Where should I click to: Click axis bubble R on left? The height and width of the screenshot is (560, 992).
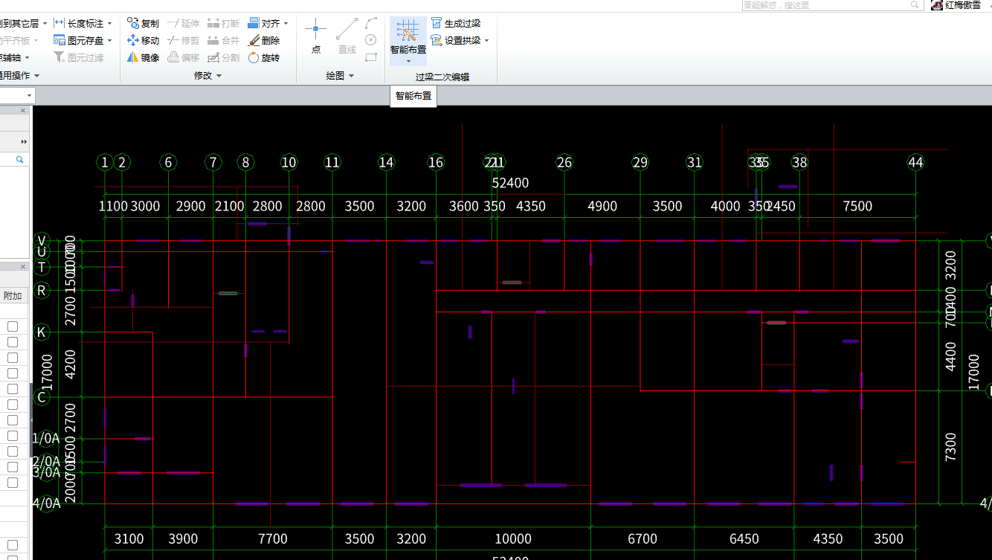[x=42, y=291]
